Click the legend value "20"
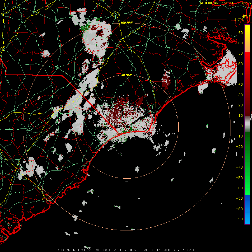Image resolution: width=252 pixels, height=252 pixels. (241, 105)
